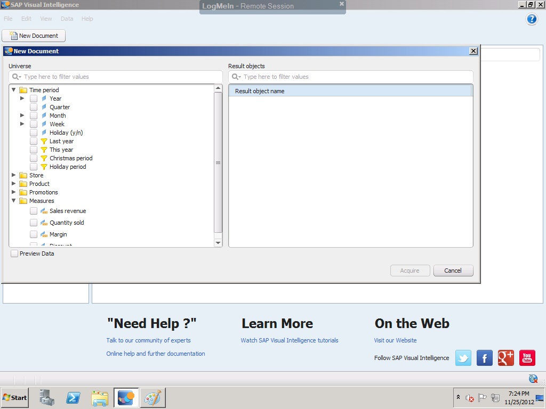Click the Sales revenue measure icon
Image resolution: width=546 pixels, height=409 pixels.
tap(44, 211)
